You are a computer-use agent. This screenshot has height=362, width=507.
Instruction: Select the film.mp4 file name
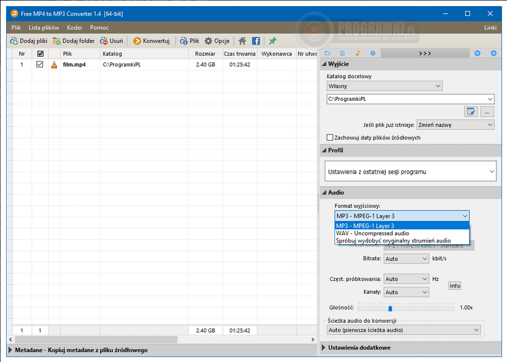[x=74, y=64]
